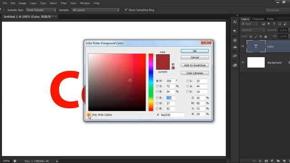Switch to the Channels tab

(x=258, y=19)
